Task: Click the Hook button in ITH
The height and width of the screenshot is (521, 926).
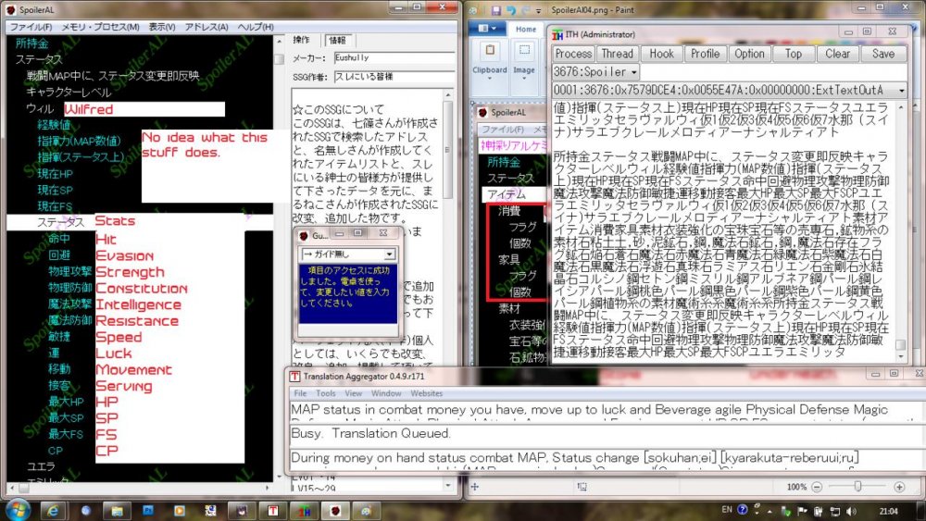Action: pos(661,54)
